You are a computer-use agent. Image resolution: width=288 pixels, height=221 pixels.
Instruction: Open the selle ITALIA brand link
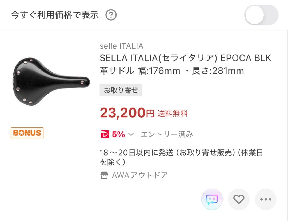[122, 46]
